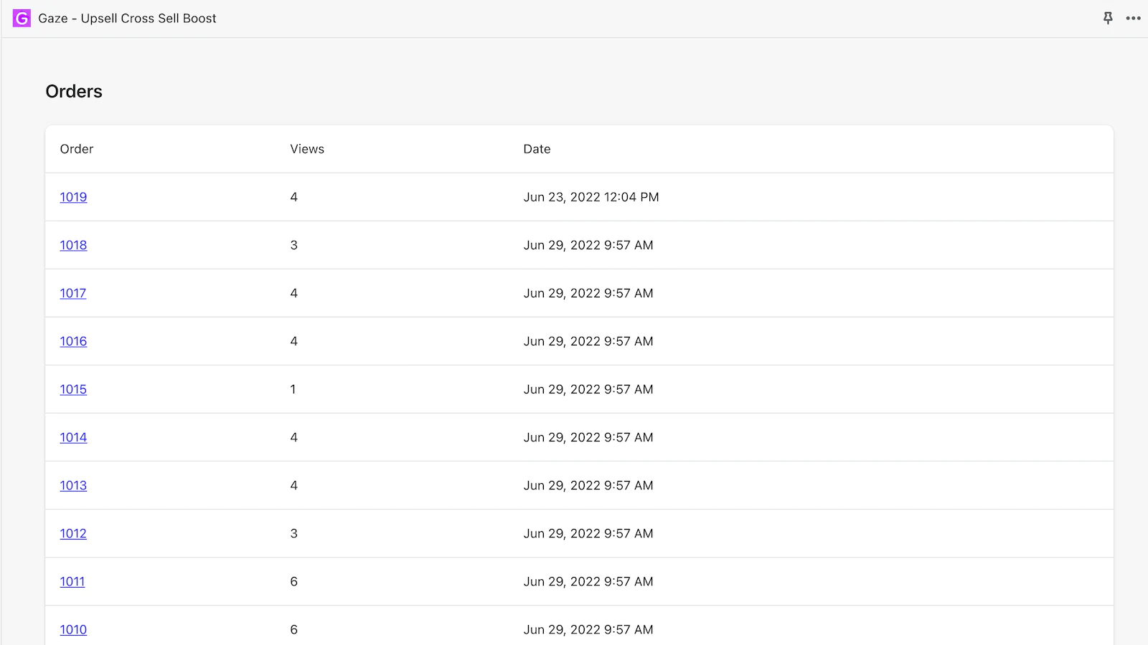This screenshot has width=1148, height=645.
Task: Open order 1014 from the list
Action: tap(73, 437)
